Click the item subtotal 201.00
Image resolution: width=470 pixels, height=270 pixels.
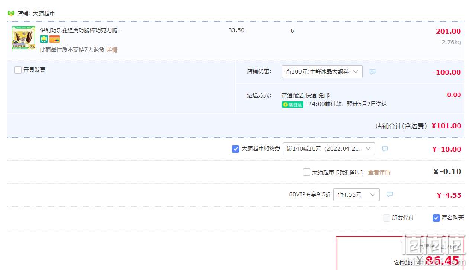pyautogui.click(x=448, y=31)
